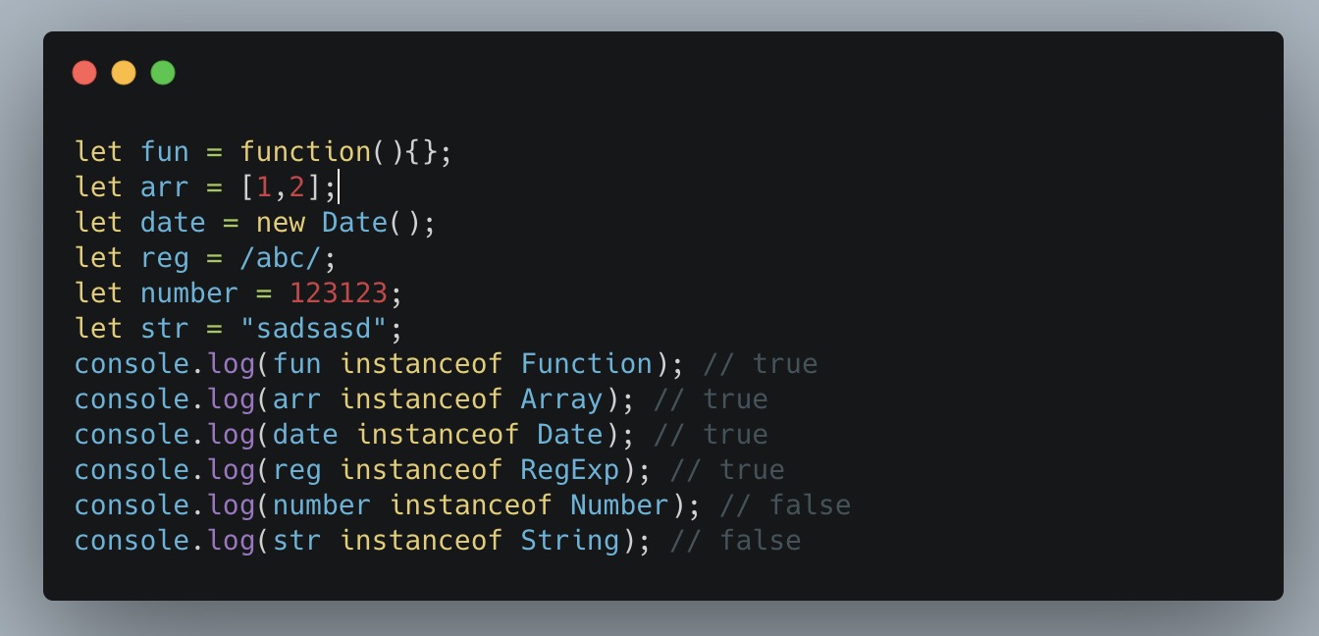Click the yellow minimize window dot
This screenshot has height=636, width=1319.
click(124, 73)
